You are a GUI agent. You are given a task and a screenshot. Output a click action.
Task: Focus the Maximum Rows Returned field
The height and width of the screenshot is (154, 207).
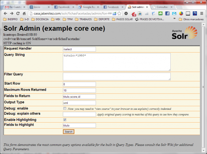tap(79, 90)
